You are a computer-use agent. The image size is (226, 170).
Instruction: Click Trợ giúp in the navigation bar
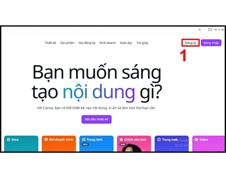tap(142, 43)
